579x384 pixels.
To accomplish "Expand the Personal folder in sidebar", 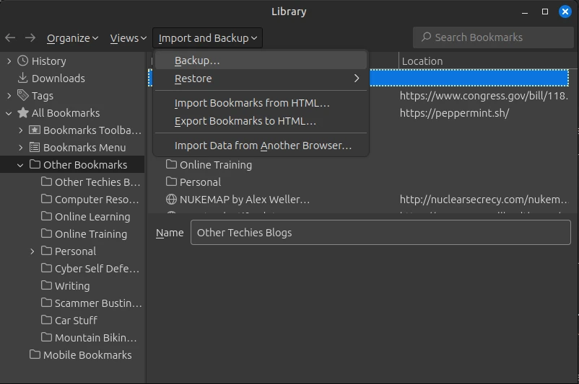I will pos(32,251).
